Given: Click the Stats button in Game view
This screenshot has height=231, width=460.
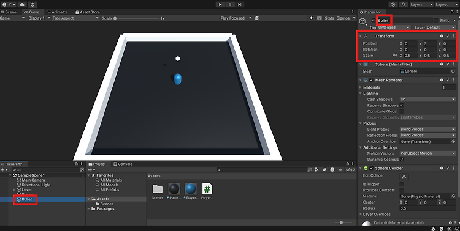Looking at the screenshot, I should (329, 18).
